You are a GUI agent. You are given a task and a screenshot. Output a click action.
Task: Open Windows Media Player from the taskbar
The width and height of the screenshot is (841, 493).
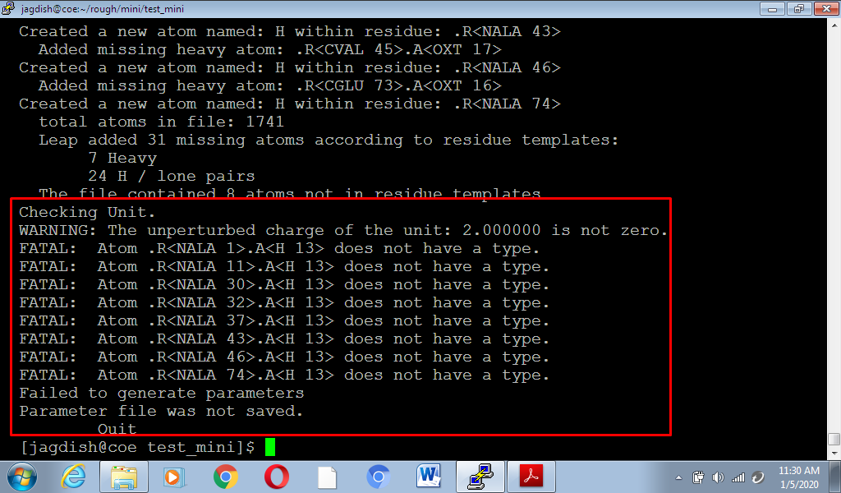pyautogui.click(x=173, y=476)
